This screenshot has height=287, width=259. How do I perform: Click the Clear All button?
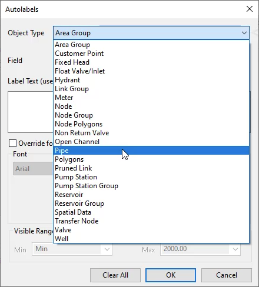click(115, 275)
